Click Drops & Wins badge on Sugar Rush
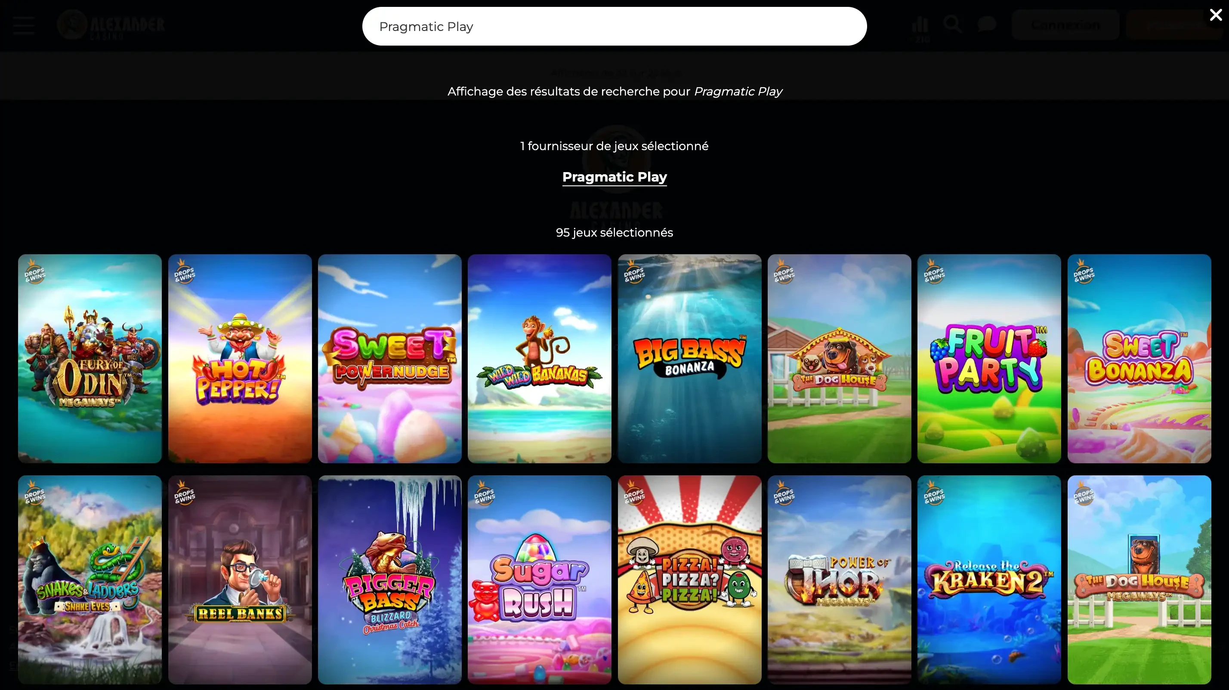 tap(485, 493)
